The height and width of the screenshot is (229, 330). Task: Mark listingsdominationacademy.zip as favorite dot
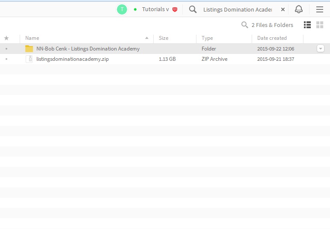tap(6, 59)
